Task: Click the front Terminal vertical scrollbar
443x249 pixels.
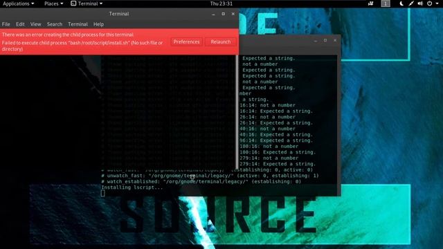Action: [x=237, y=112]
